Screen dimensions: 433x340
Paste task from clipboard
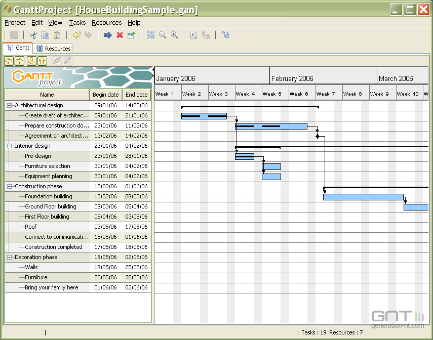point(56,35)
